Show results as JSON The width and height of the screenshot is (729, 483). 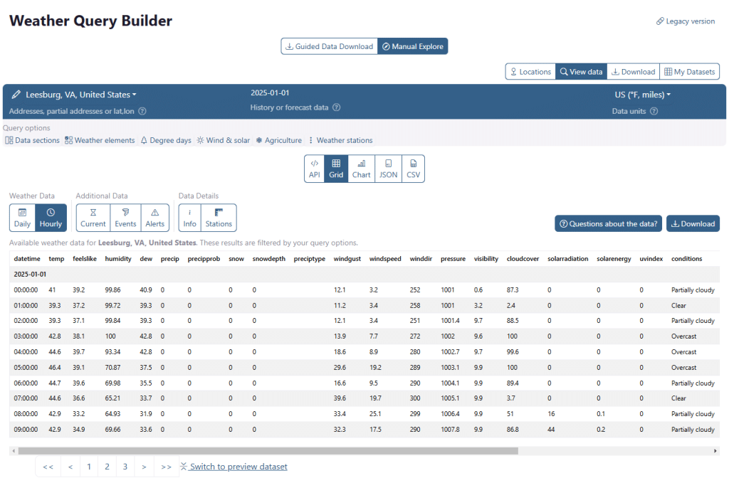point(388,169)
